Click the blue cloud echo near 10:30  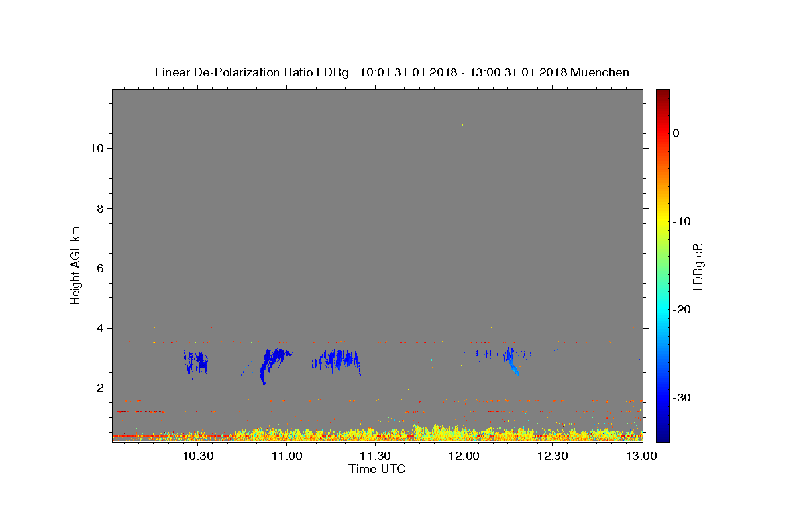[x=196, y=363]
